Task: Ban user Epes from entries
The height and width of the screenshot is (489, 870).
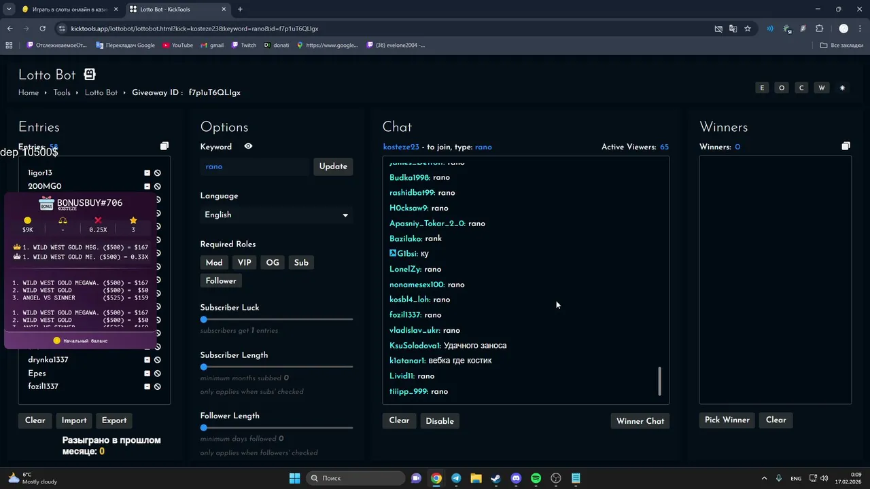Action: coord(157,374)
